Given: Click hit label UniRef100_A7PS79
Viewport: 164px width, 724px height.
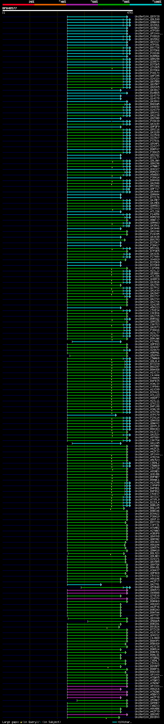Looking at the screenshot, I should tap(147, 415).
